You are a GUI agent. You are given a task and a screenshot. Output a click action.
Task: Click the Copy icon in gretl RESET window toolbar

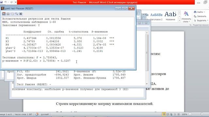tap(12, 14)
